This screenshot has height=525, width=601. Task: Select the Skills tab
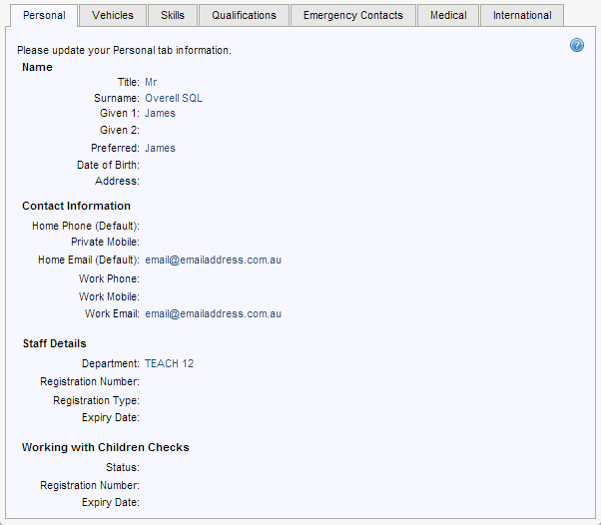click(173, 15)
